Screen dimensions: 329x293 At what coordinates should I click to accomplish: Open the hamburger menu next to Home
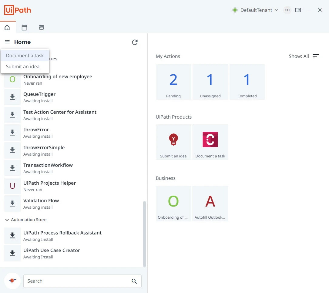pos(7,42)
